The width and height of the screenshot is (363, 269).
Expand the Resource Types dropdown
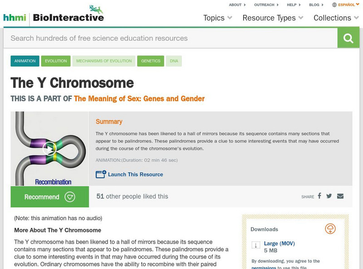tap(274, 18)
